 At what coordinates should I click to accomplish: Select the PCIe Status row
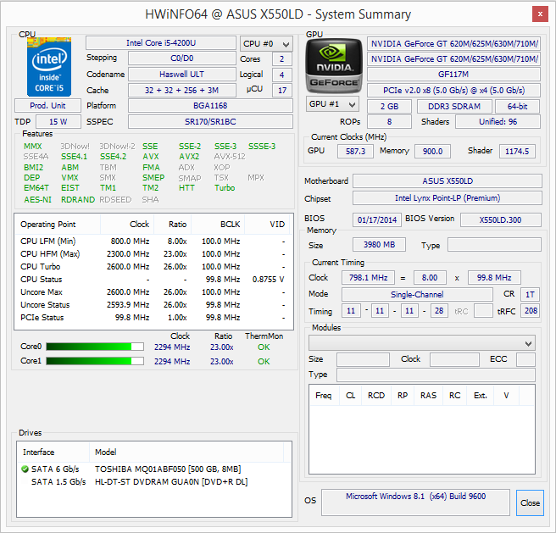(x=153, y=318)
